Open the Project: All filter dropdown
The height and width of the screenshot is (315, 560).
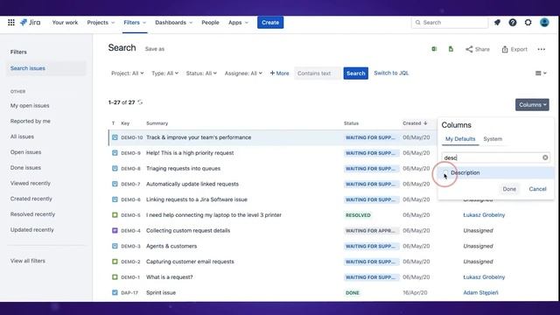(127, 73)
